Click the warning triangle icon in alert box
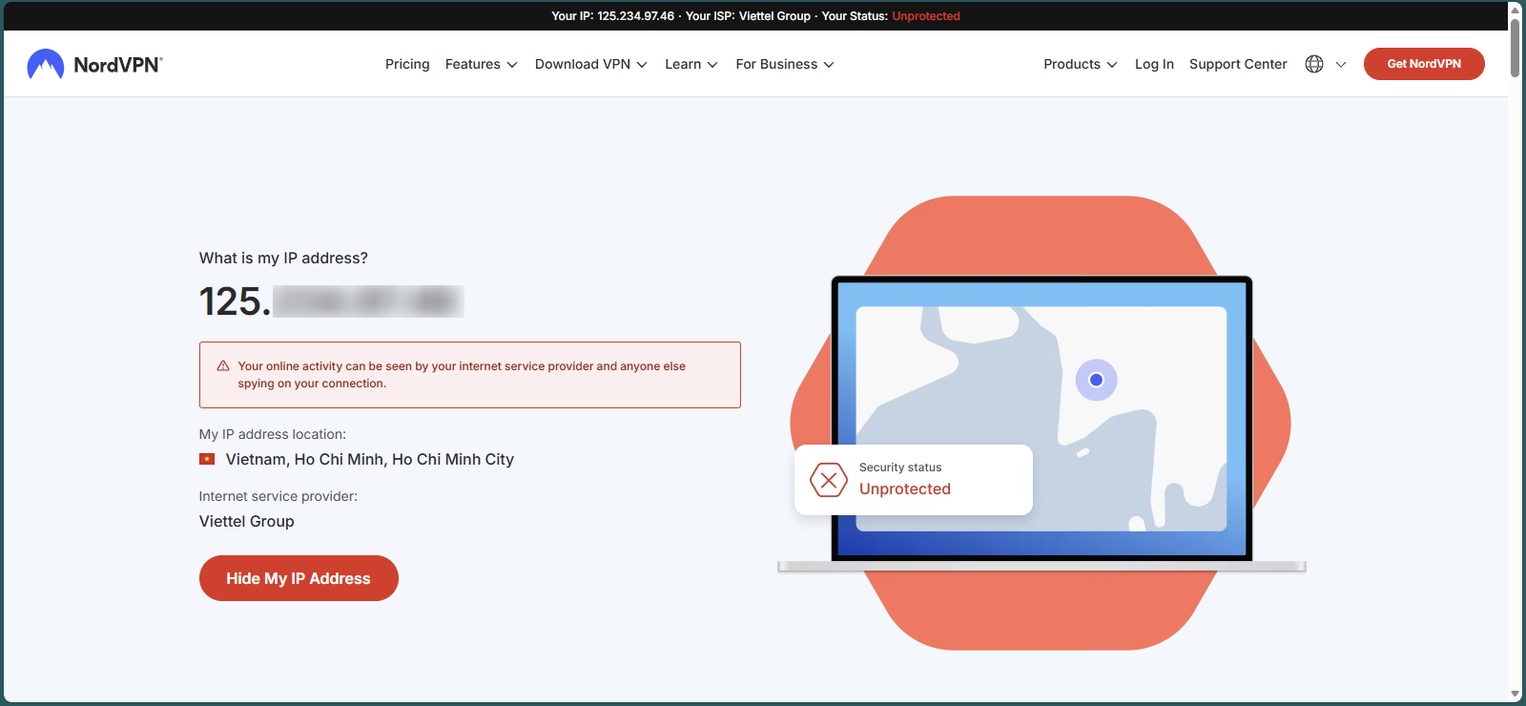Viewport: 1526px width, 706px height. click(223, 365)
